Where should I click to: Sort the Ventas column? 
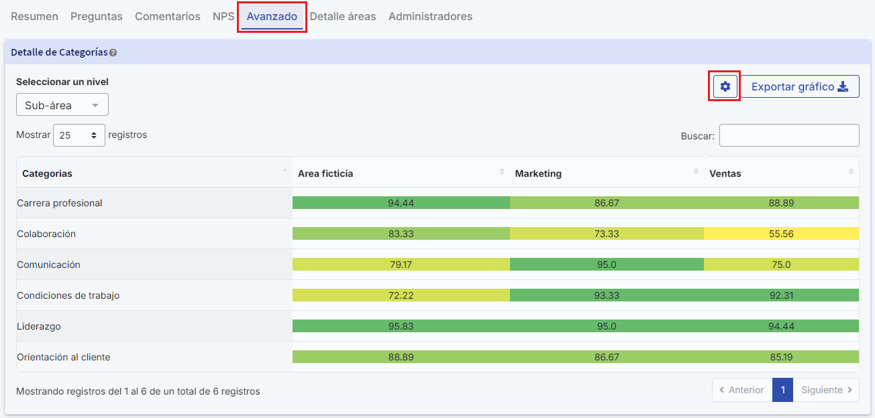point(852,173)
